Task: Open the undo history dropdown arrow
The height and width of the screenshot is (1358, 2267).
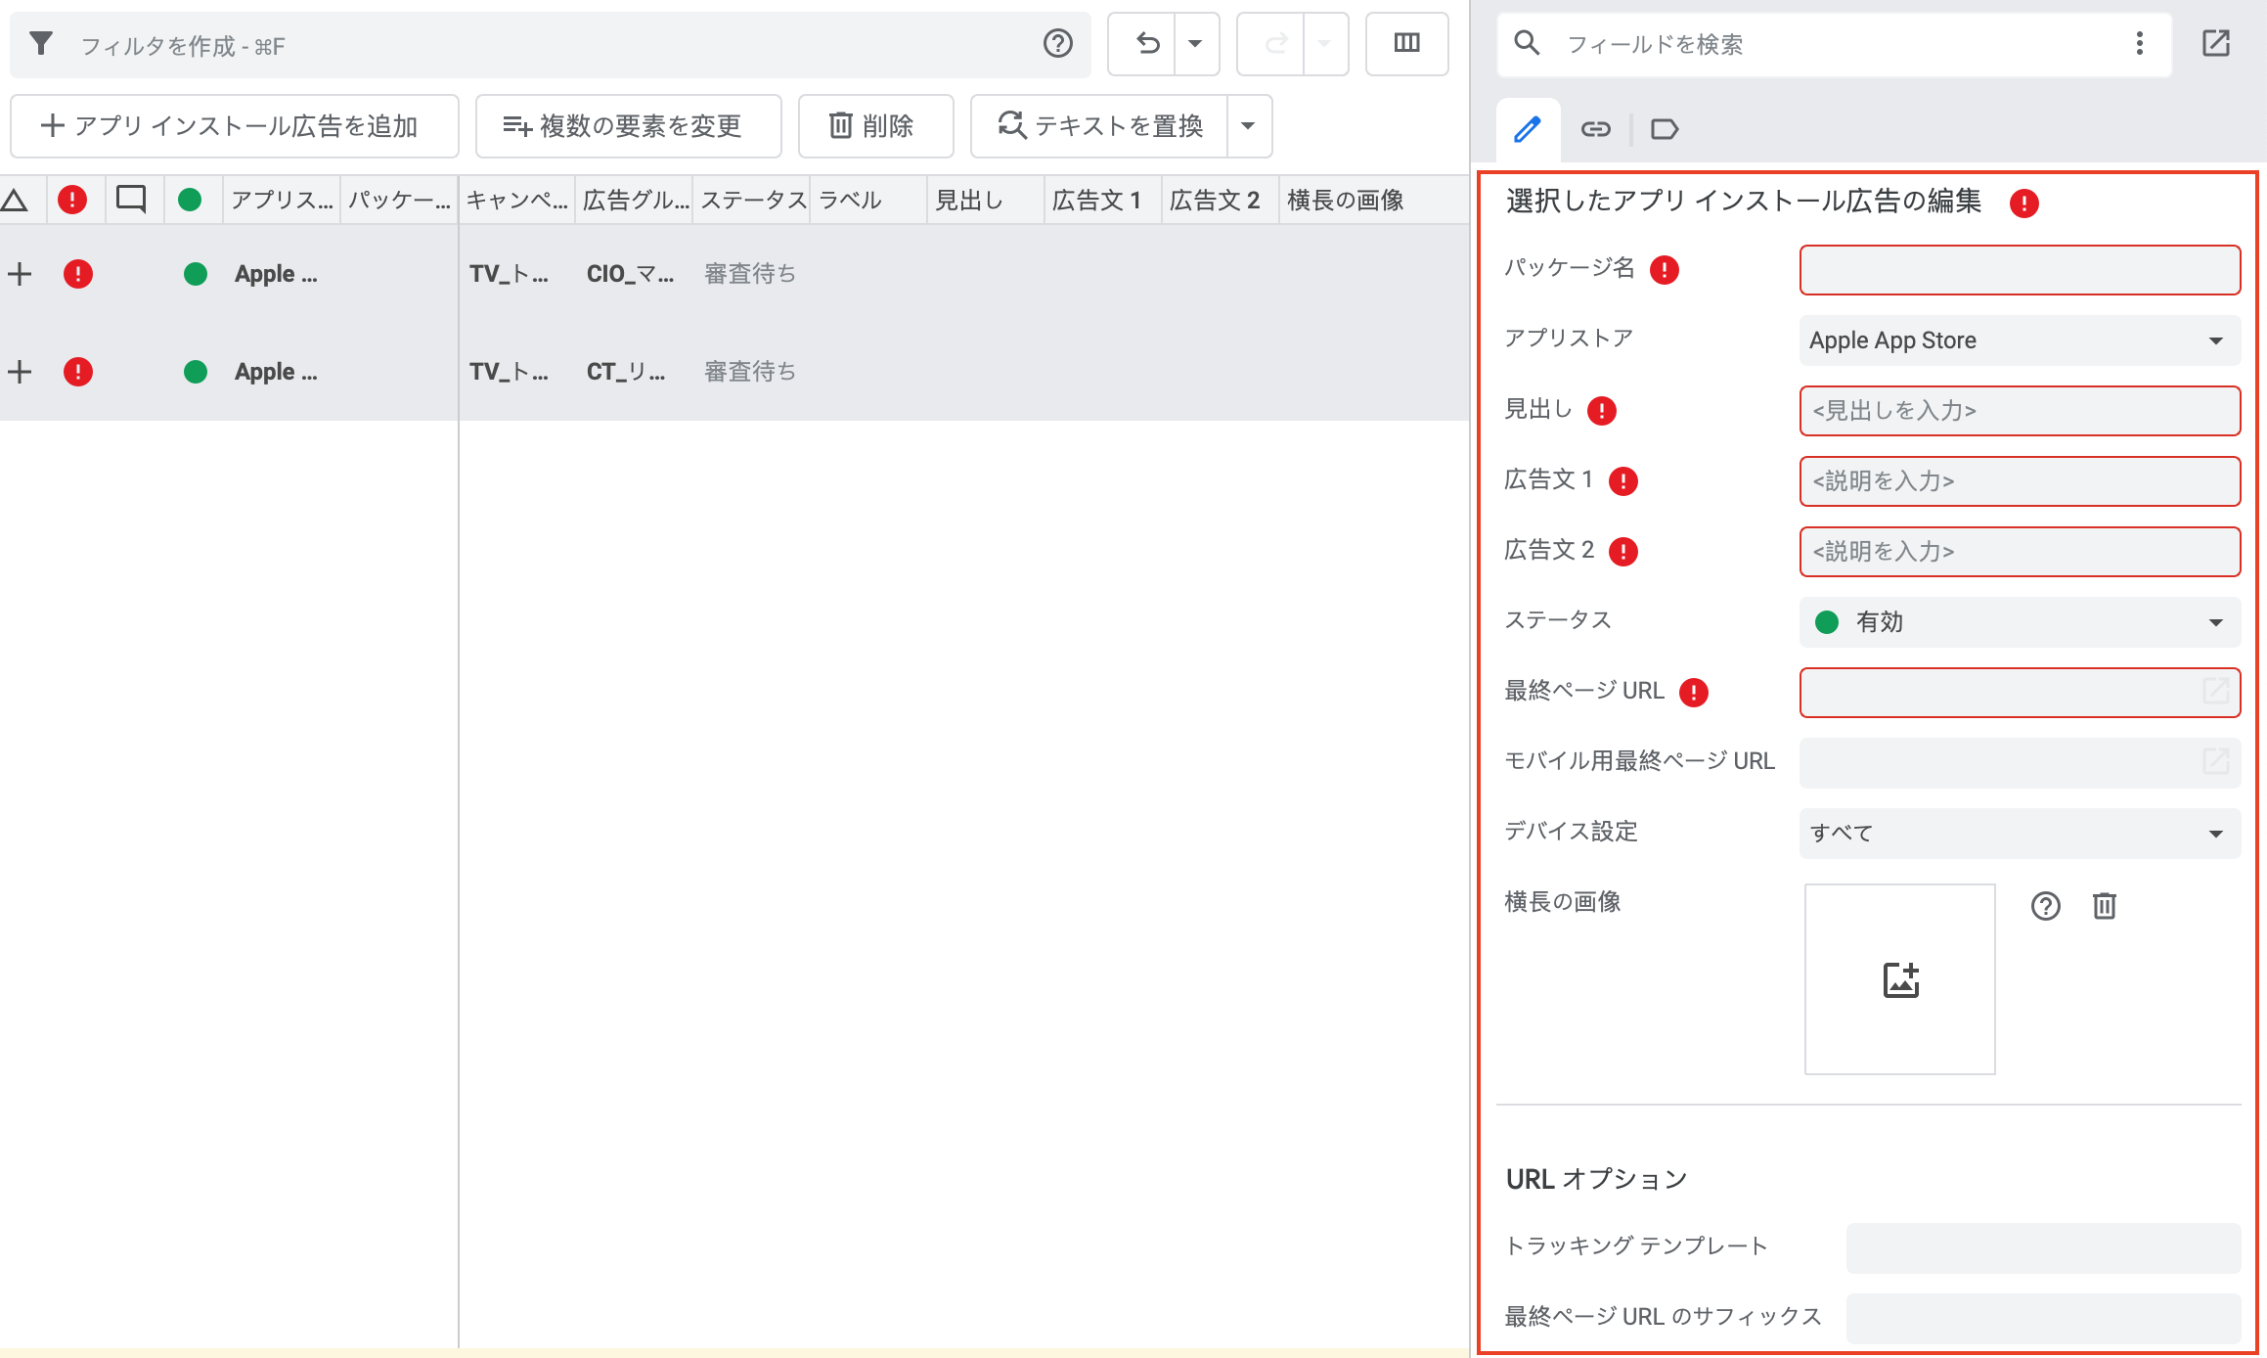Action: click(1195, 44)
